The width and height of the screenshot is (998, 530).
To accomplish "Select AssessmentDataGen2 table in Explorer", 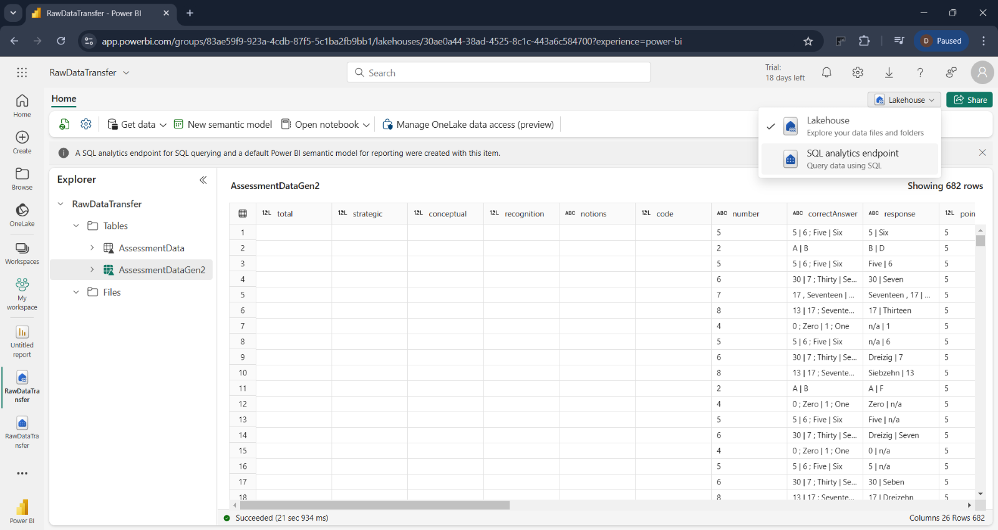I will point(162,270).
